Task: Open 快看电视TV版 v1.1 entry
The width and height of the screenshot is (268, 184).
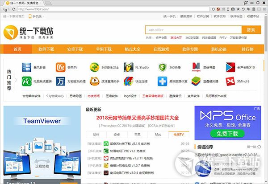Action: 128,151
